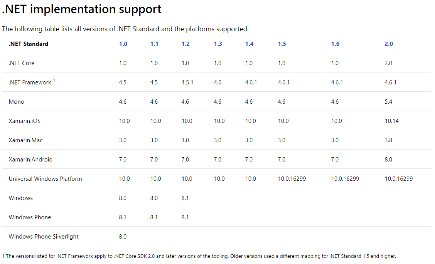Follow the 1.2 column header link
Image resolution: width=435 pixels, height=264 pixels.
click(185, 44)
